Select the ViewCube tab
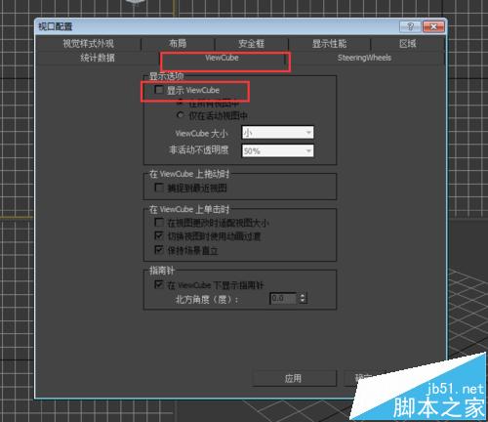Image resolution: width=488 pixels, height=422 pixels. (x=223, y=58)
